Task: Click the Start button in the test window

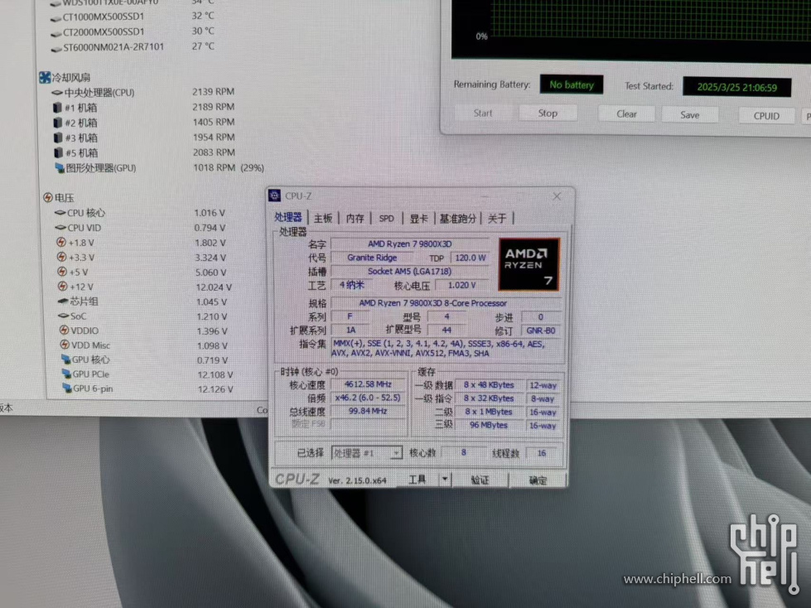Action: tap(483, 113)
